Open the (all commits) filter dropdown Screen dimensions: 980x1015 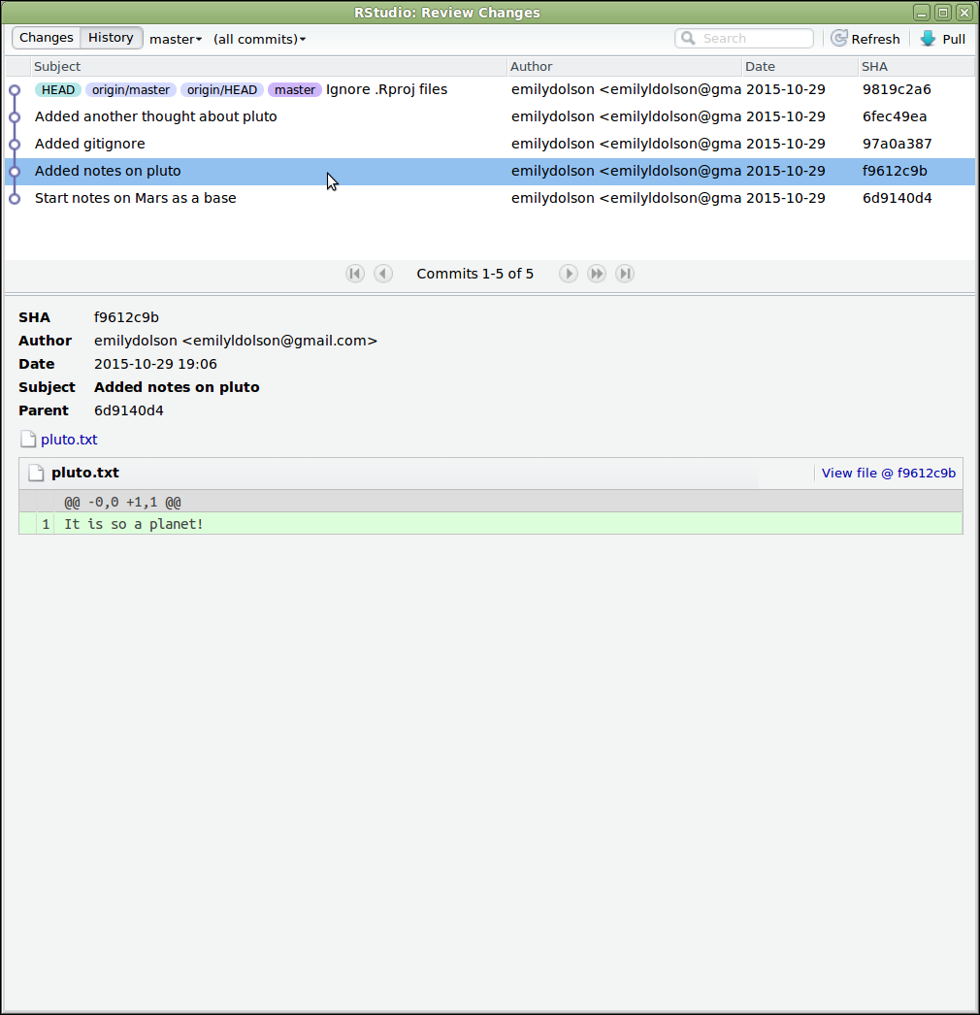258,39
